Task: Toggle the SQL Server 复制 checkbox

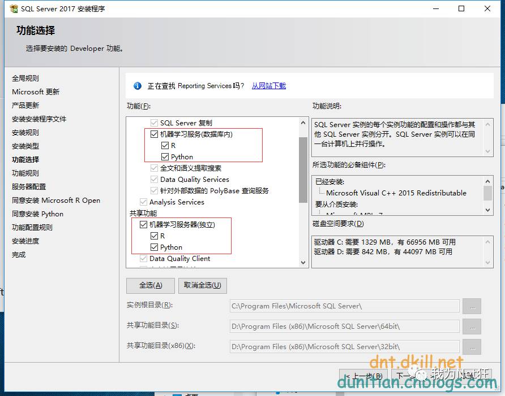Action: click(x=154, y=123)
